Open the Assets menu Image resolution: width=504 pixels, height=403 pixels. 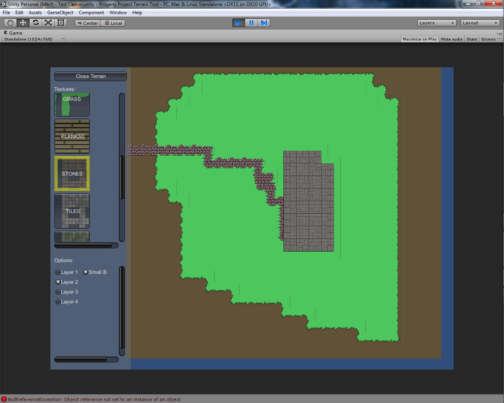[35, 13]
